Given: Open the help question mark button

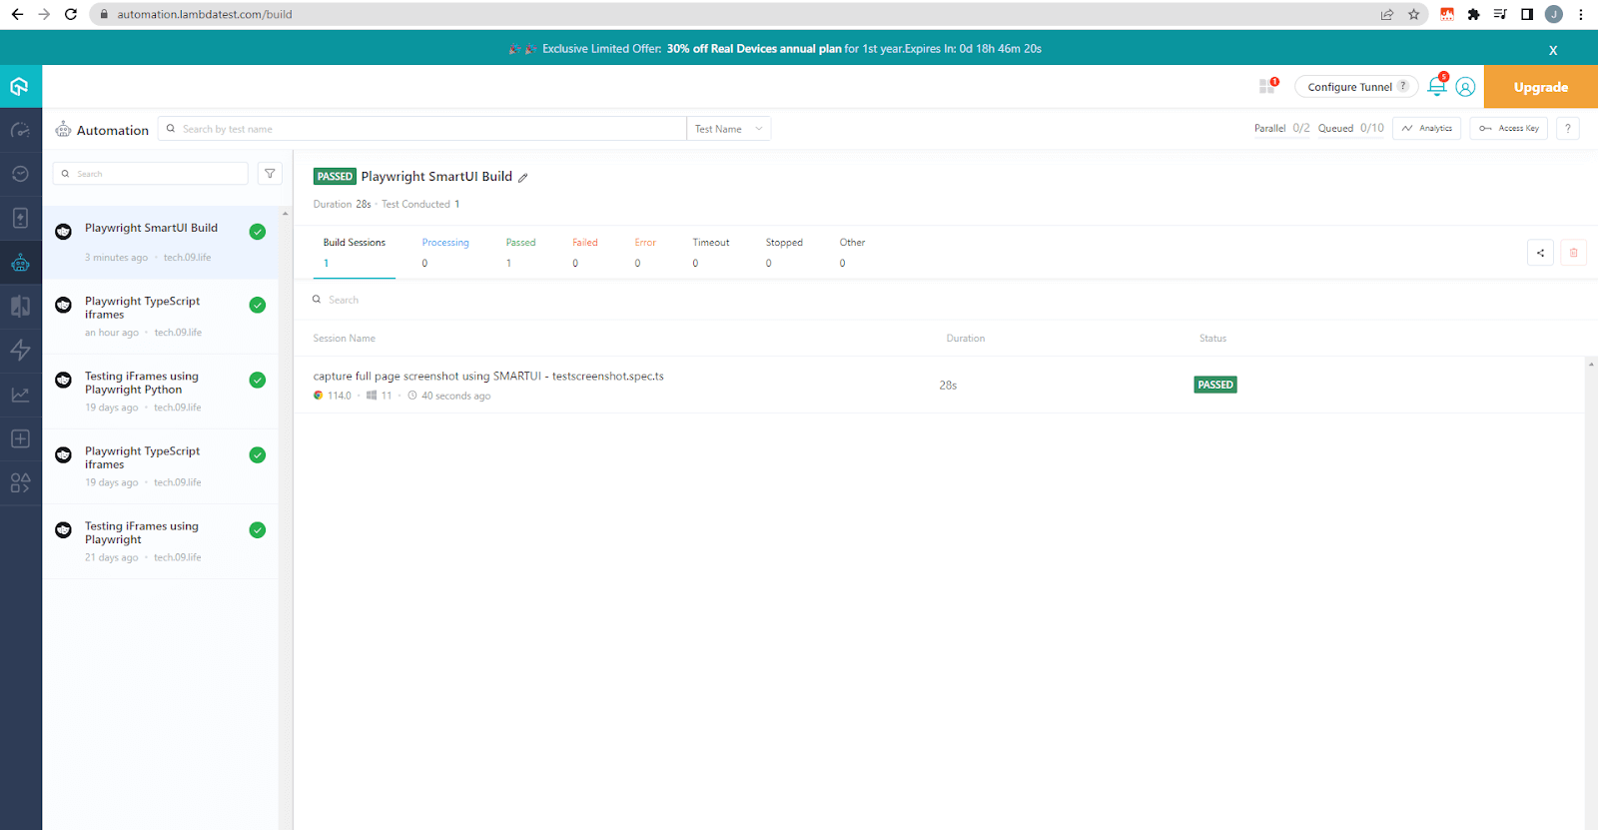Looking at the screenshot, I should 1567,128.
